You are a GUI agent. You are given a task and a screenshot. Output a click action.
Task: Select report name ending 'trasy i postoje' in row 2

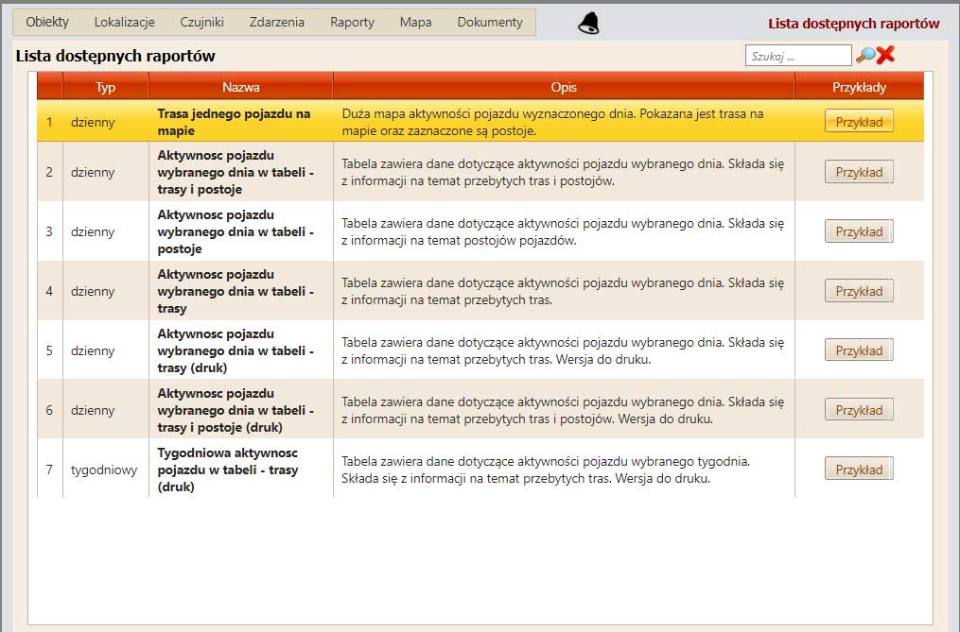[x=236, y=172]
